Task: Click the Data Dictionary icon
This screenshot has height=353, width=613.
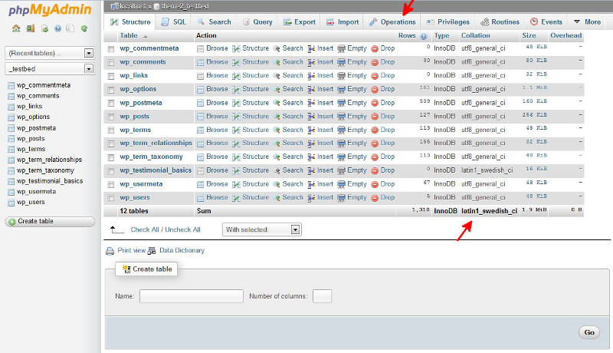Action: [152, 251]
